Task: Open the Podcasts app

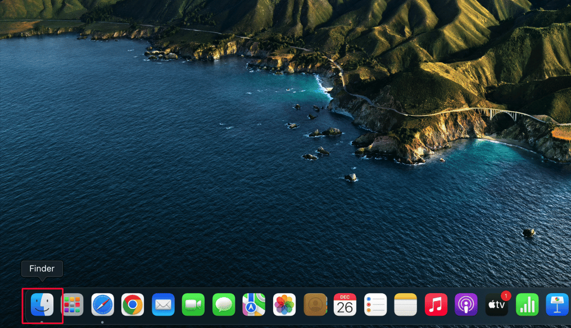Action: click(x=466, y=304)
